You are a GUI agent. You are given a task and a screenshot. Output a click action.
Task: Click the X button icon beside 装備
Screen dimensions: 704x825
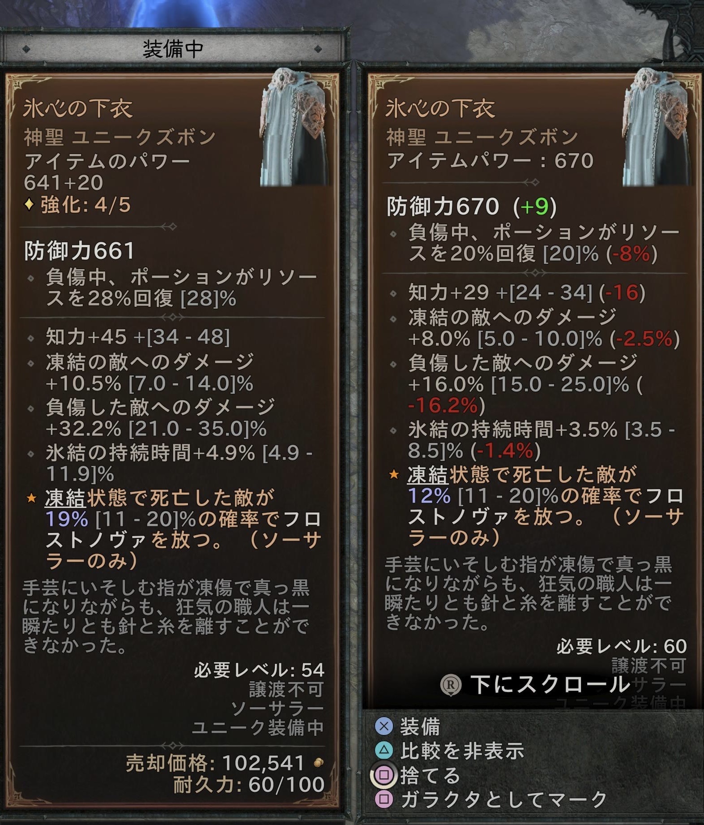[x=384, y=726]
